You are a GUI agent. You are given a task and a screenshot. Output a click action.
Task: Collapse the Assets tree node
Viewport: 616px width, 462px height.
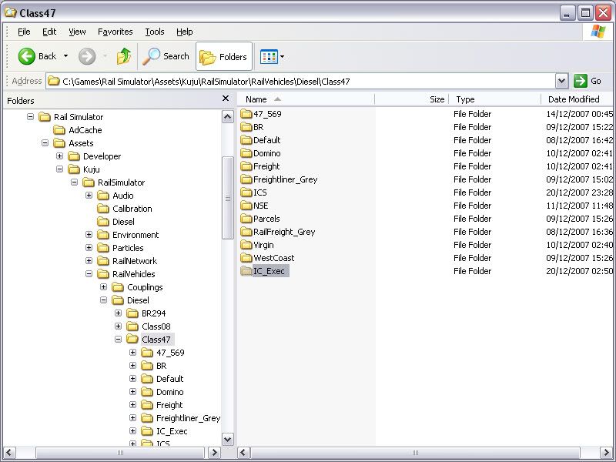click(45, 143)
